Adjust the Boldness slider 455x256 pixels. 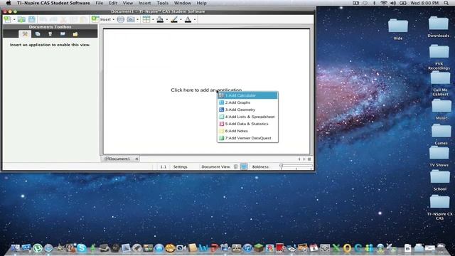[x=296, y=166]
